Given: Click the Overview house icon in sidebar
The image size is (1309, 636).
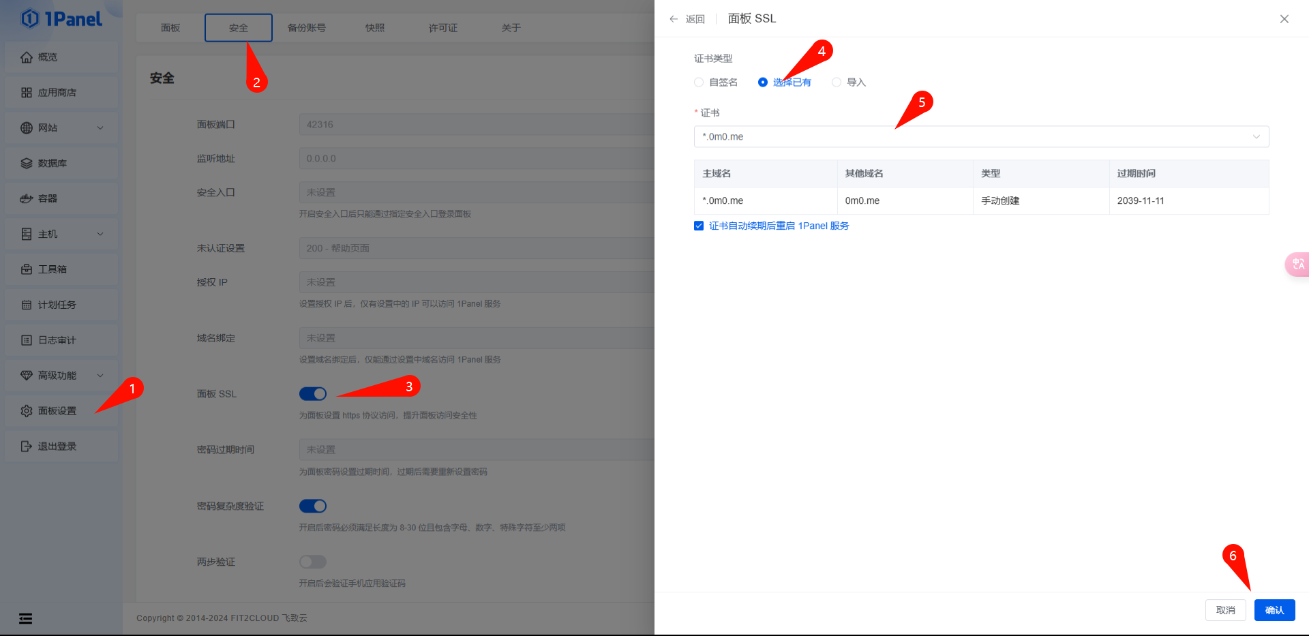Looking at the screenshot, I should tap(27, 57).
